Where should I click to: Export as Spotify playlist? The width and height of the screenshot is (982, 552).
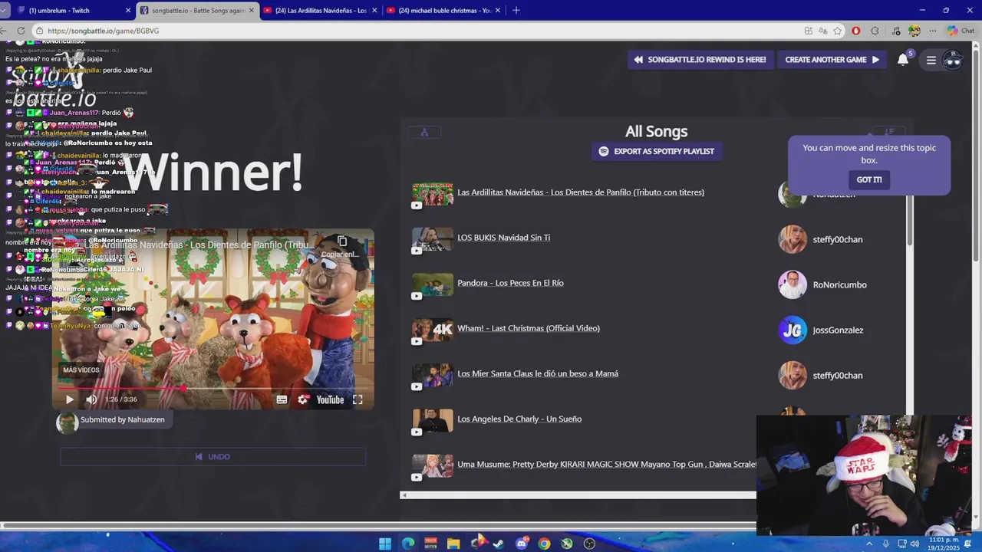pyautogui.click(x=656, y=151)
